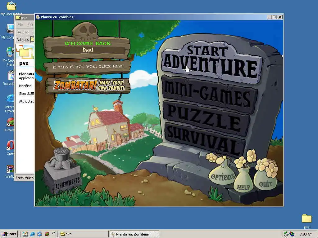Launch Internet Explorer from quick launch bar
Image resolution: width=318 pixels, height=238 pixels.
32,234
